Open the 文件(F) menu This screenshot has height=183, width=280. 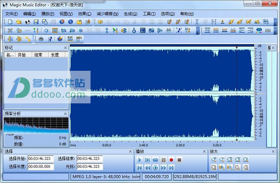pos(11,14)
